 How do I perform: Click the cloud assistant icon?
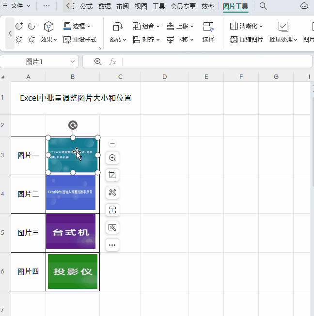click(304, 6)
